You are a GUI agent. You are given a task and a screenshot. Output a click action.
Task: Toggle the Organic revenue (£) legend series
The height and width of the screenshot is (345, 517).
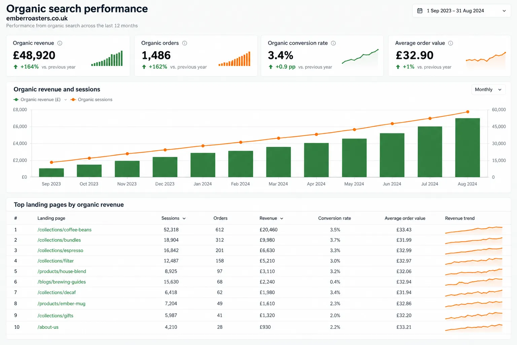point(37,100)
